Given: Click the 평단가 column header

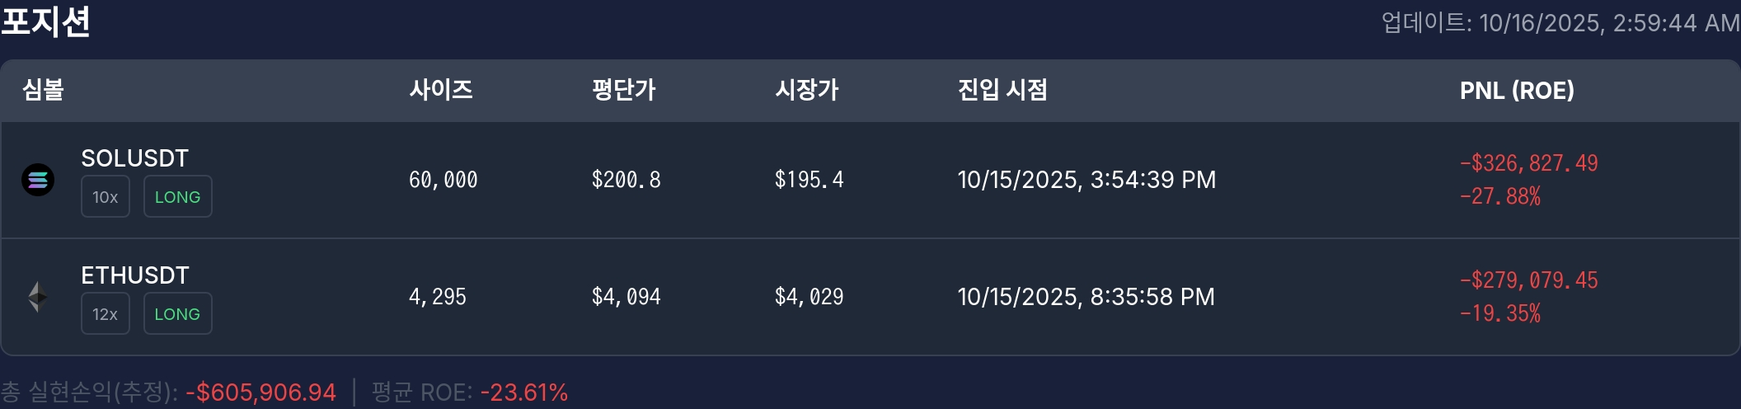Looking at the screenshot, I should [624, 90].
